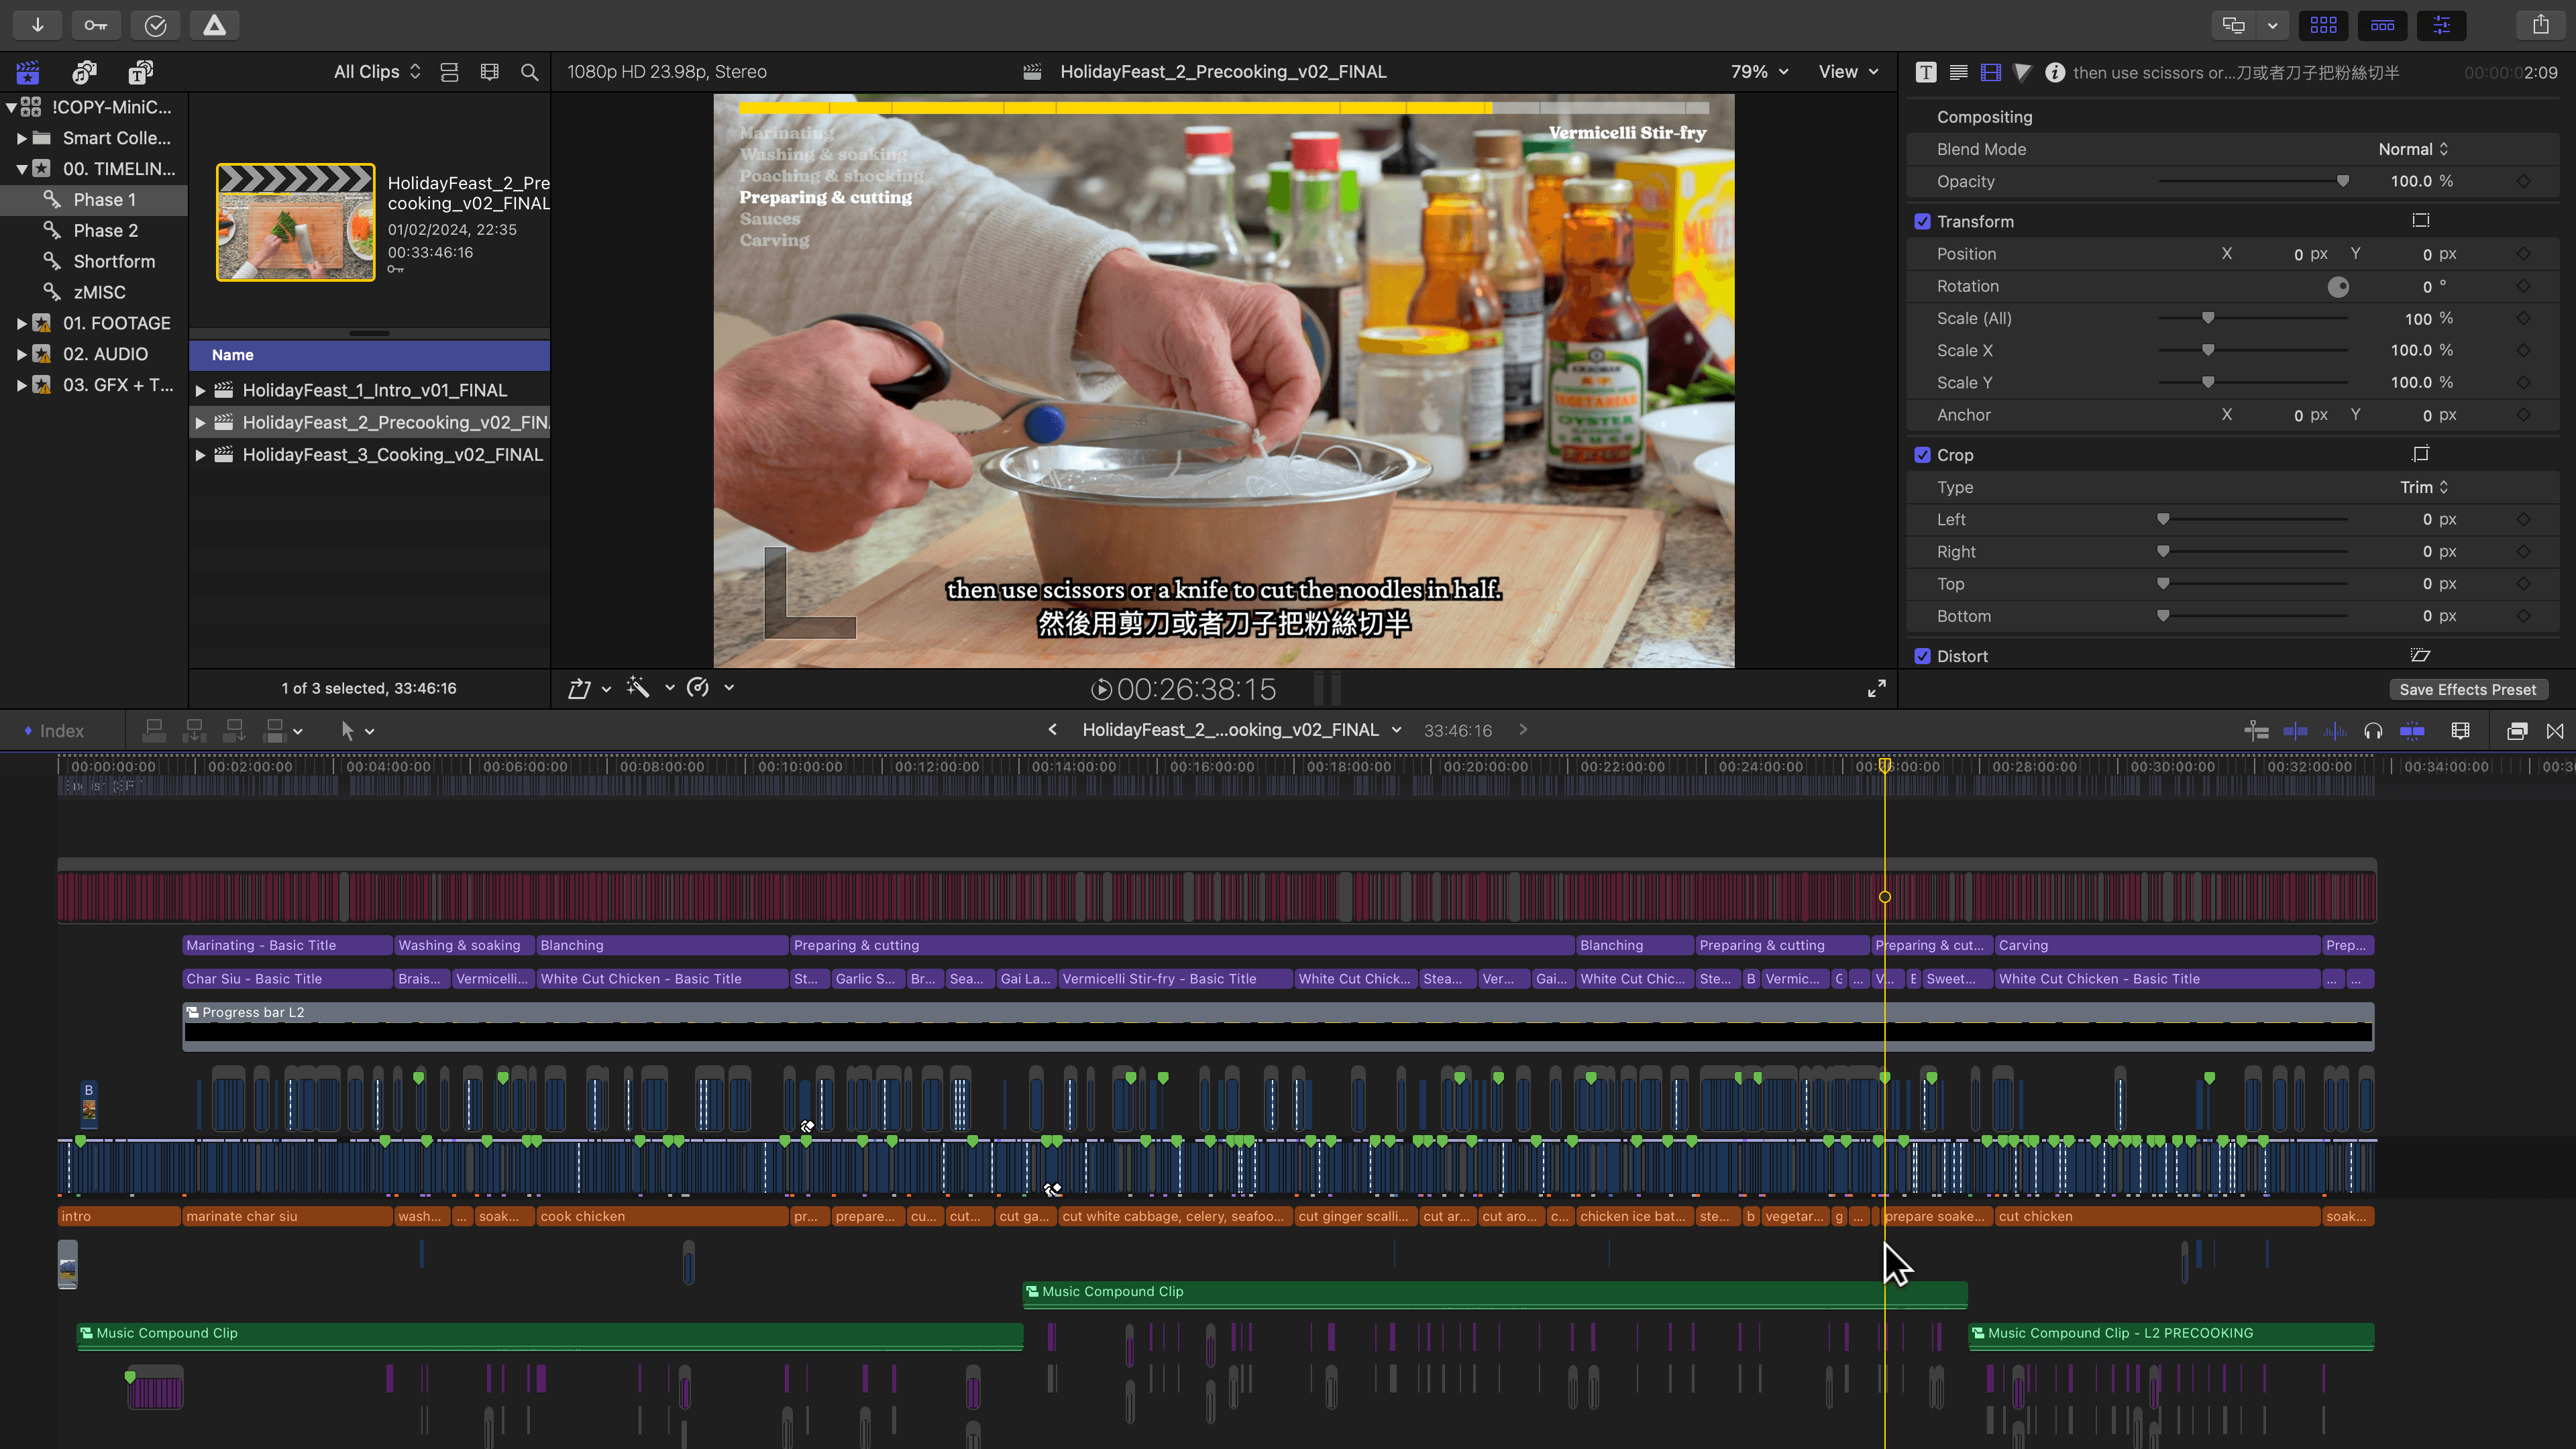Open the Photos and Audio sidebar
Image resolution: width=2576 pixels, height=1449 pixels.
(x=84, y=72)
